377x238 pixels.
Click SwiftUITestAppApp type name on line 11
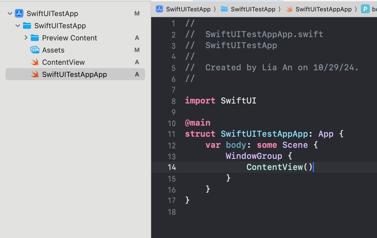tap(264, 134)
